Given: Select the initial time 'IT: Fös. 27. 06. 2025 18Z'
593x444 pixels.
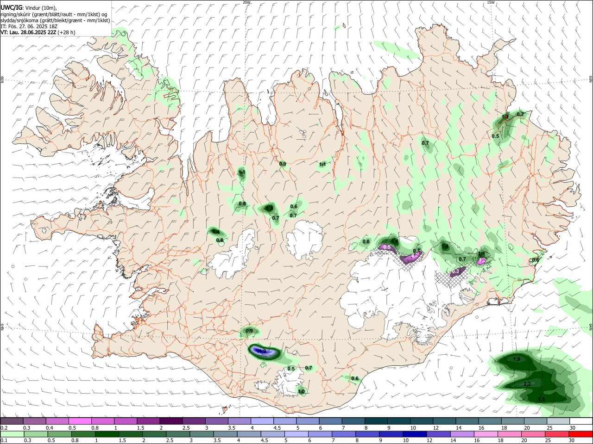Looking at the screenshot, I should pos(29,26).
